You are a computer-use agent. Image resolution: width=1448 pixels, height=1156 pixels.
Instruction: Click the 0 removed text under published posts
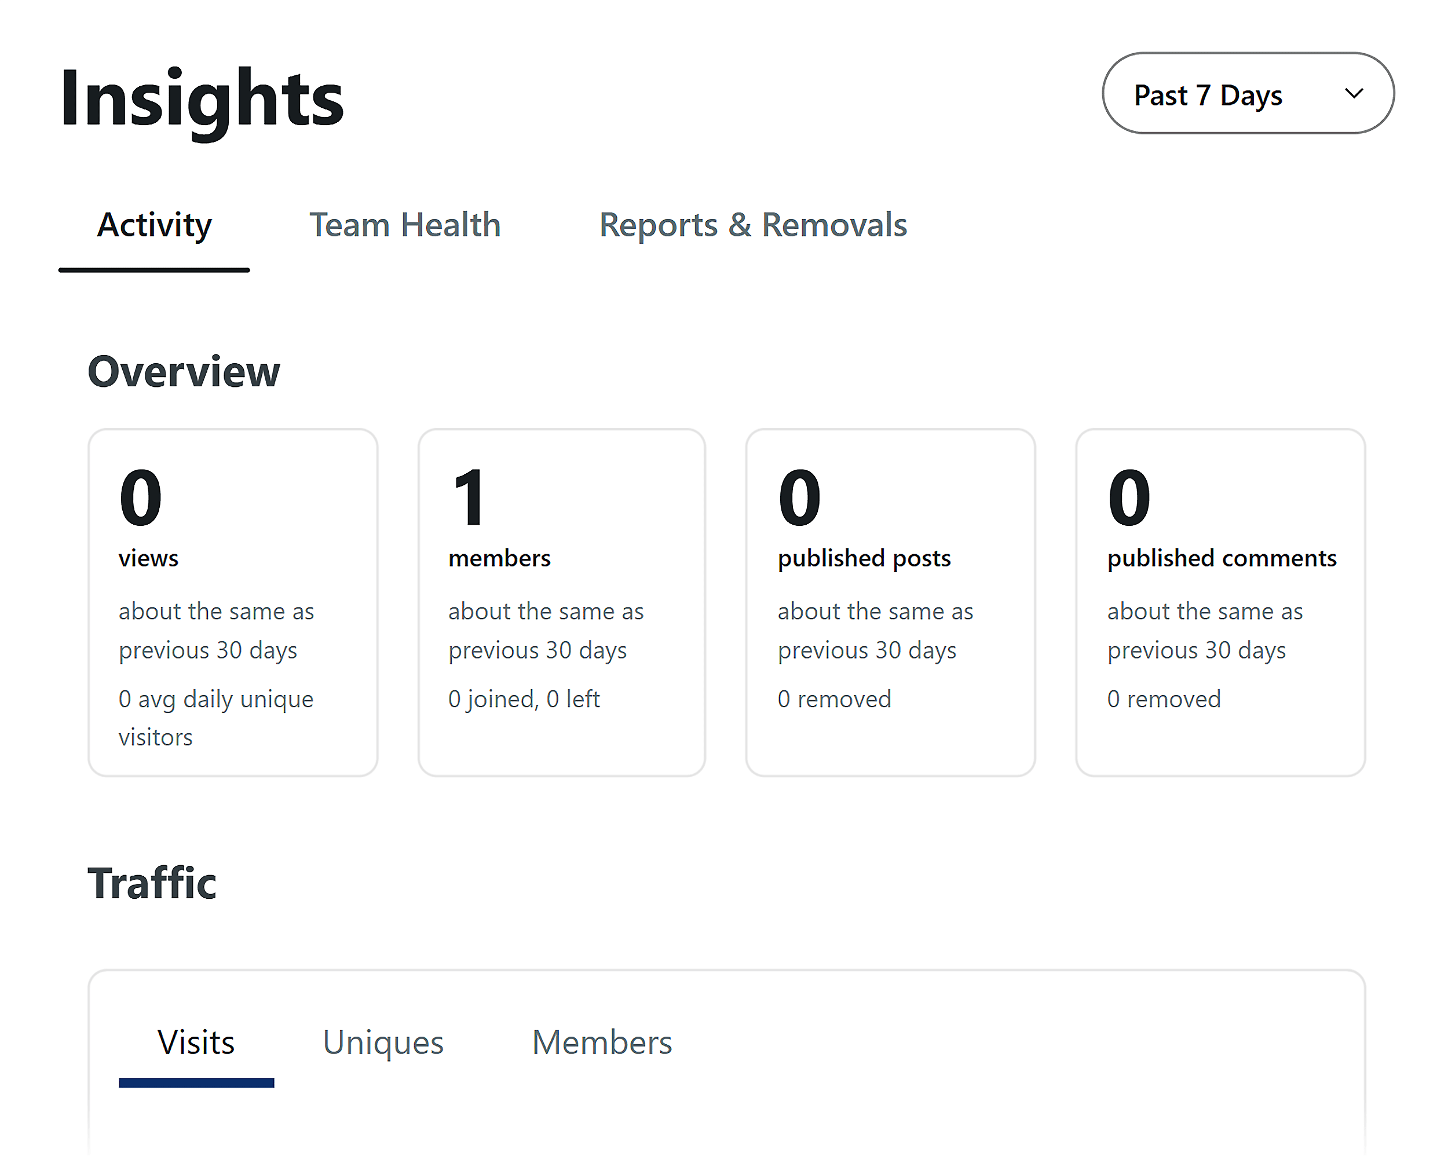[x=834, y=698]
